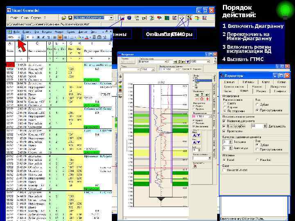295x221 pixels.
Task: Click the red plus icon in diagram panel
Action: 207,99
